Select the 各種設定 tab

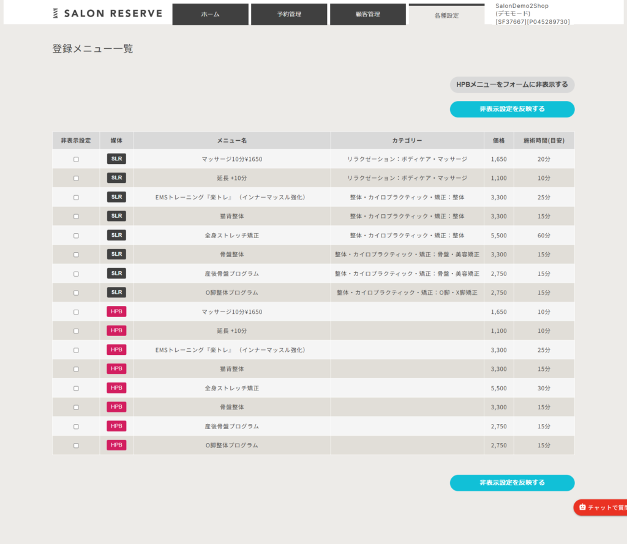446,15
